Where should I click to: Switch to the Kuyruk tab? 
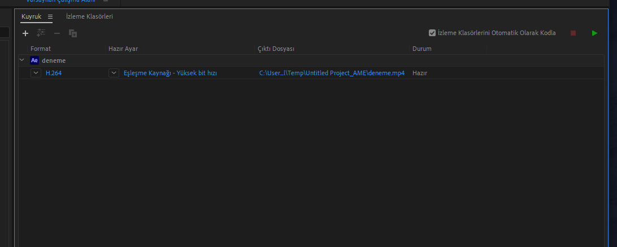pos(31,16)
